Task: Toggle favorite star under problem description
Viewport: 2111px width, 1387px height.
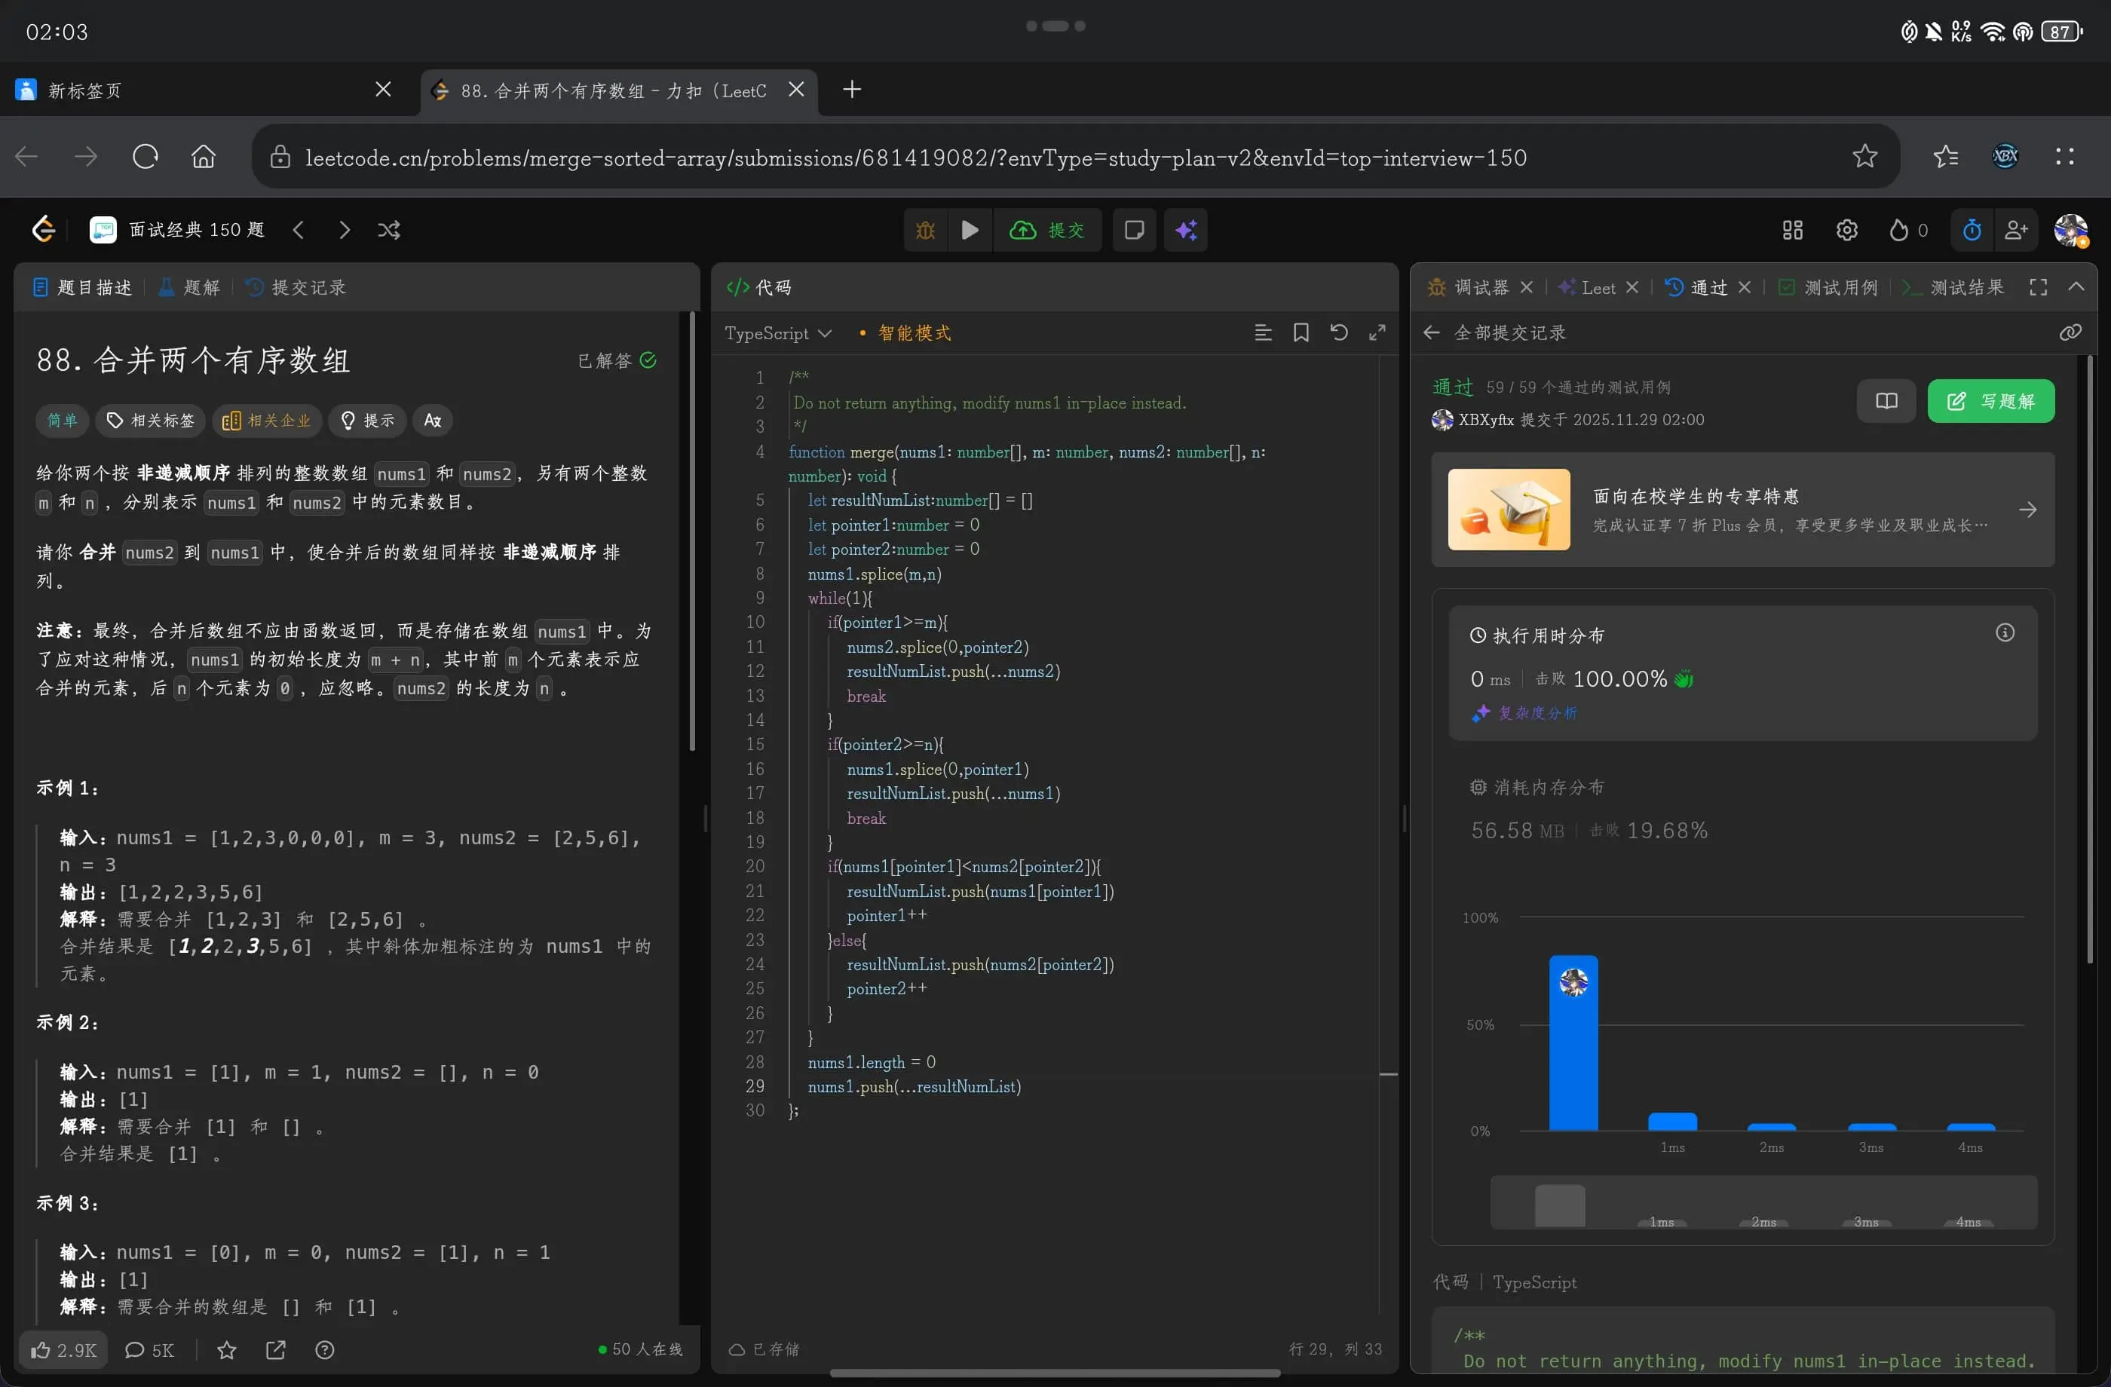Action: pos(227,1350)
